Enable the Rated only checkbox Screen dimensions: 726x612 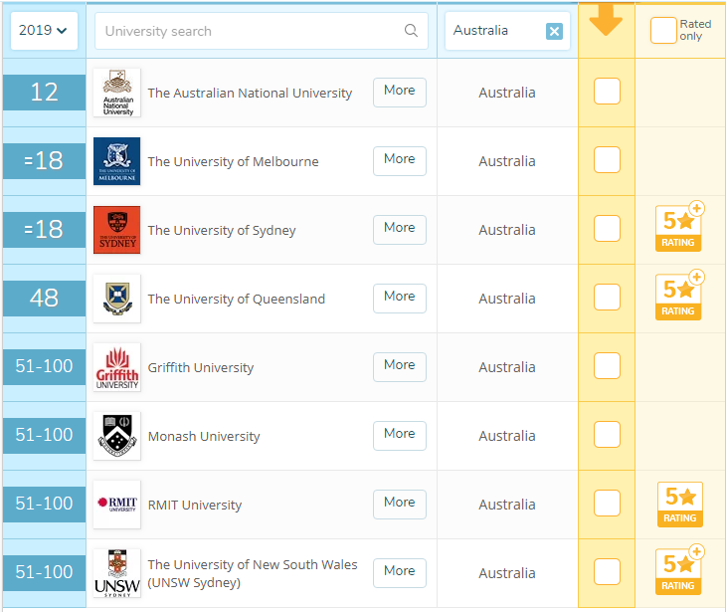(663, 31)
